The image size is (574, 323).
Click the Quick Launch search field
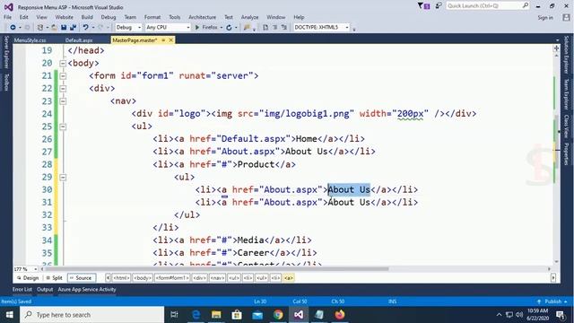coord(488,6)
